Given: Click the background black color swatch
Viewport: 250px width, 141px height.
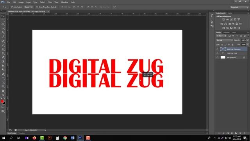Looking at the screenshot, I should [x=4, y=103].
